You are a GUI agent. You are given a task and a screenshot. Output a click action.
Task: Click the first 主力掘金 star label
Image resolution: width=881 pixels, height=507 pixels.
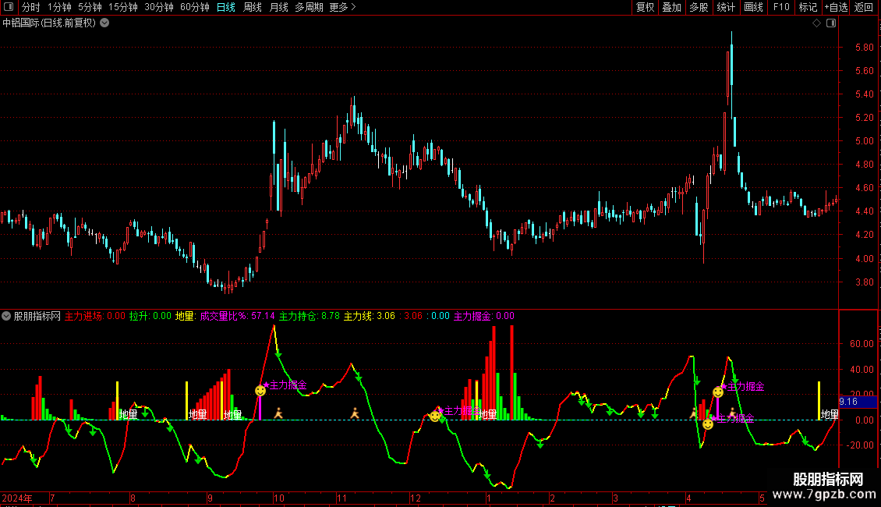pos(285,385)
